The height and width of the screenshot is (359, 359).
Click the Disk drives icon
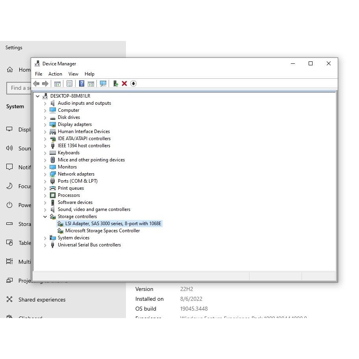53,118
